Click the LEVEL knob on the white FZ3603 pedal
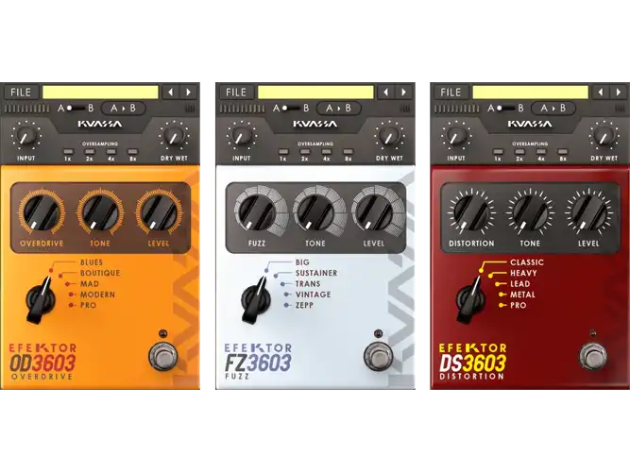This screenshot has height=472, width=630. [374, 211]
